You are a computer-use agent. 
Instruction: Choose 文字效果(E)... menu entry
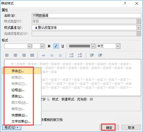click(22, 122)
